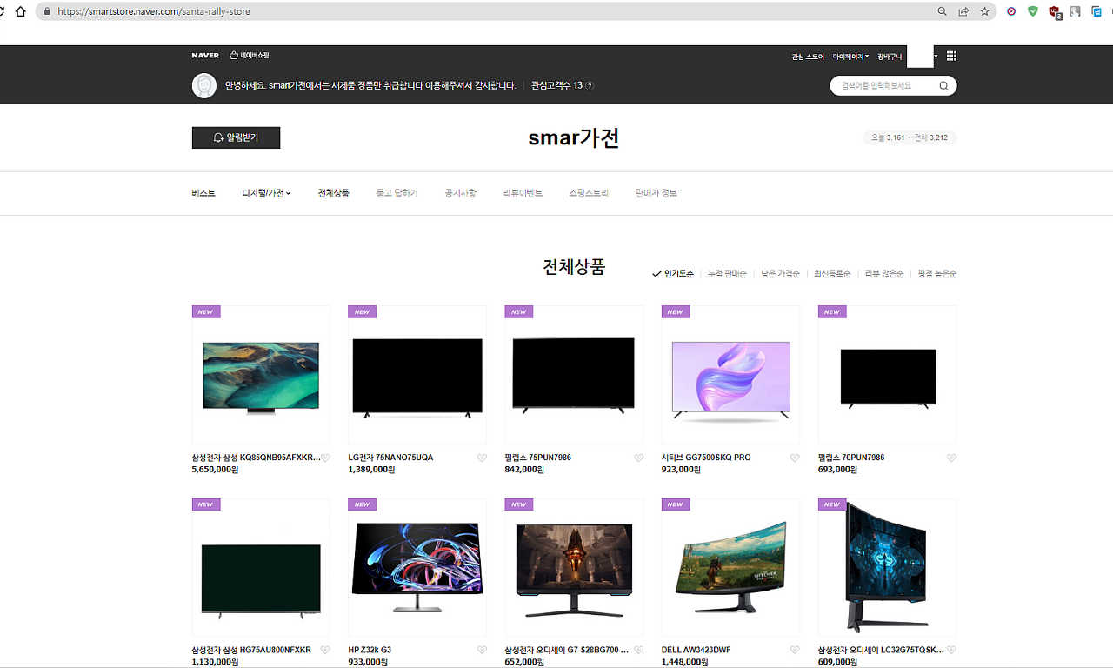The image size is (1113, 668).
Task: Open the 베스트 tab
Action: coord(203,193)
